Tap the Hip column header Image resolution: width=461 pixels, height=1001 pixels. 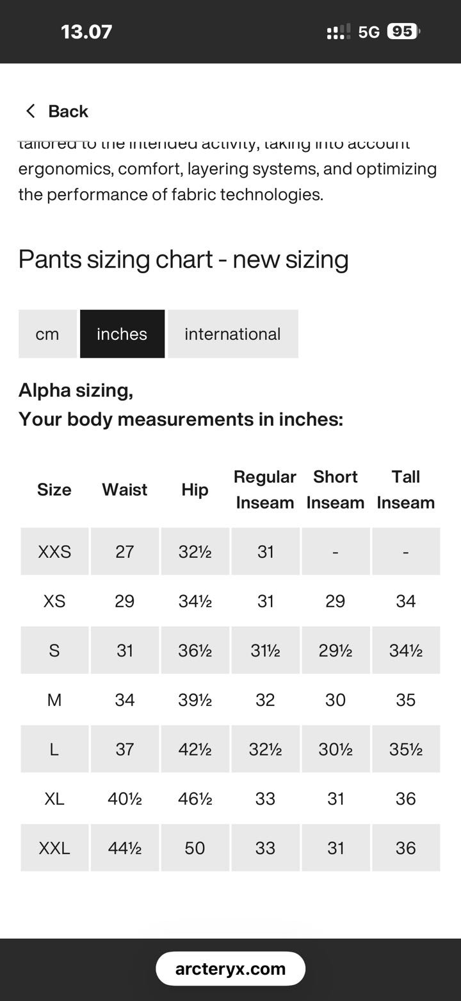point(195,490)
